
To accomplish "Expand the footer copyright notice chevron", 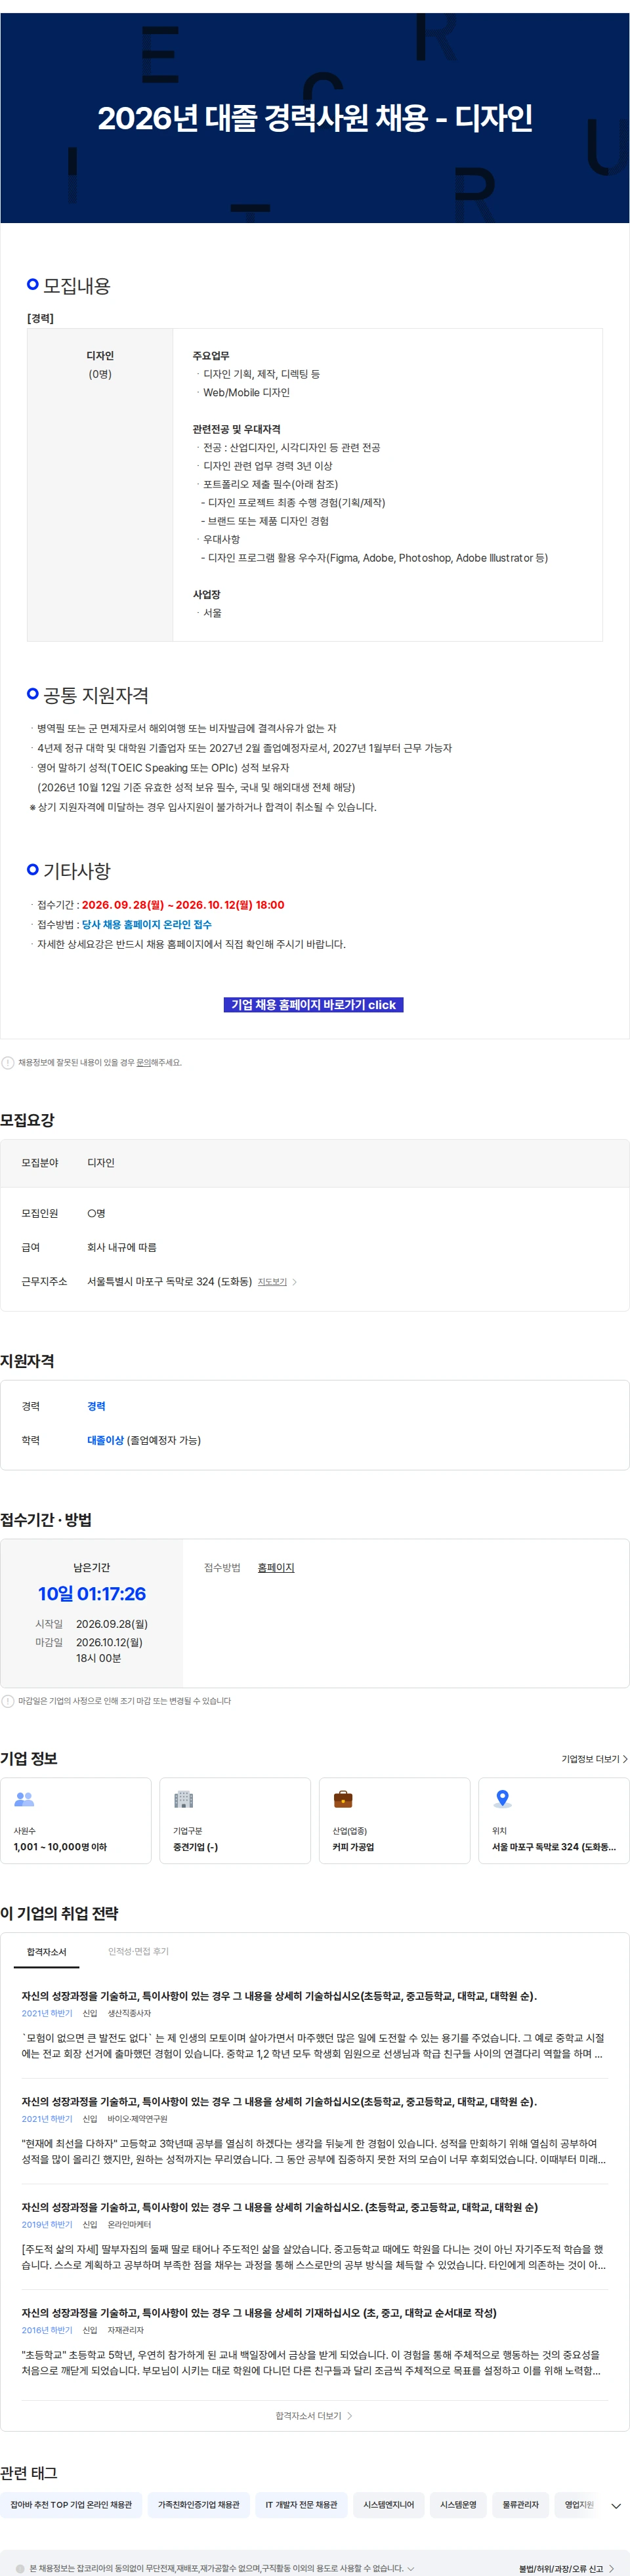I will pyautogui.click(x=410, y=2568).
